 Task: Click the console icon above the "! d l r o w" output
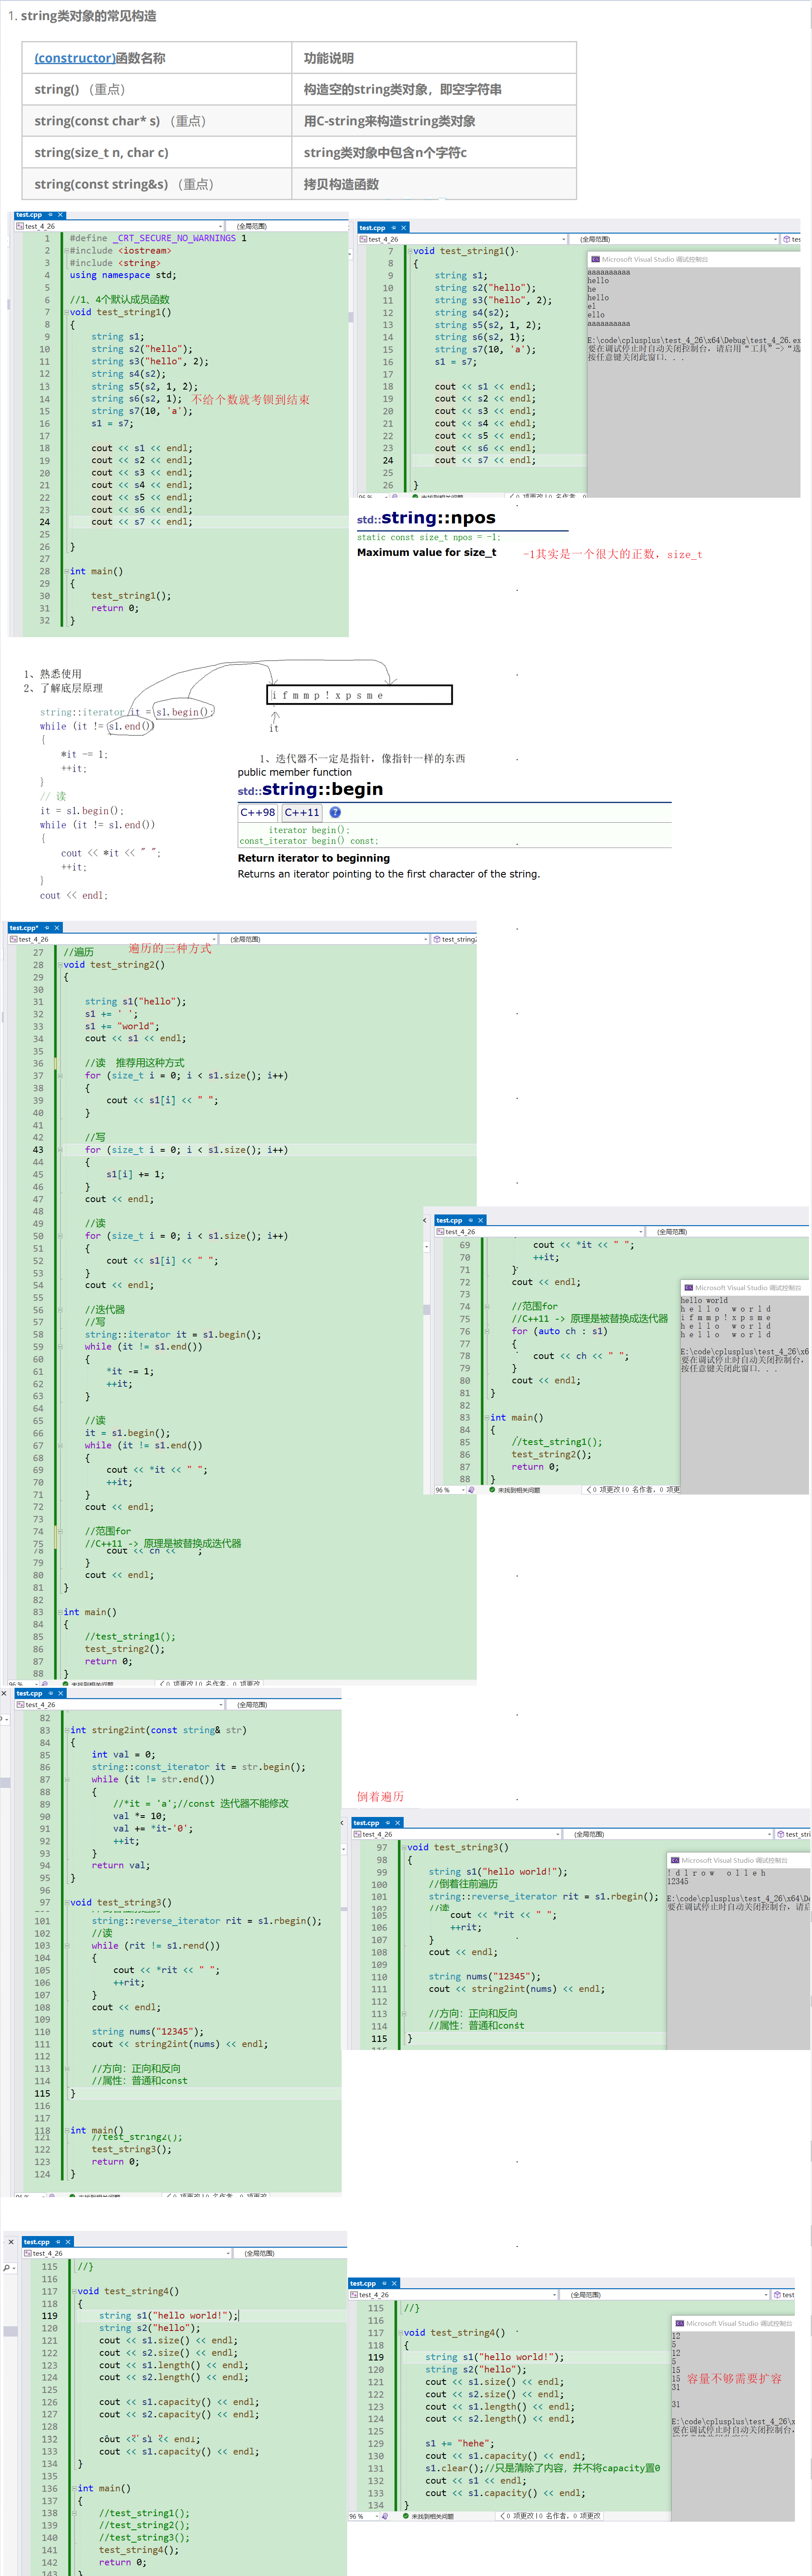[x=675, y=1860]
